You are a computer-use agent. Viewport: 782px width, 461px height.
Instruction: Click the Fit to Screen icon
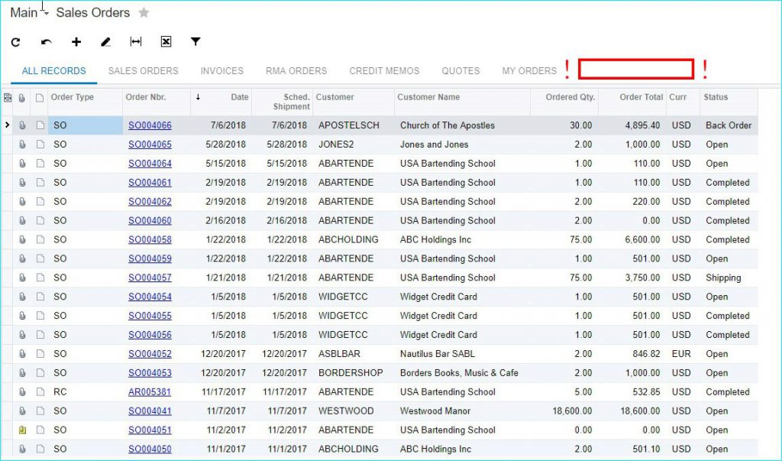click(136, 42)
